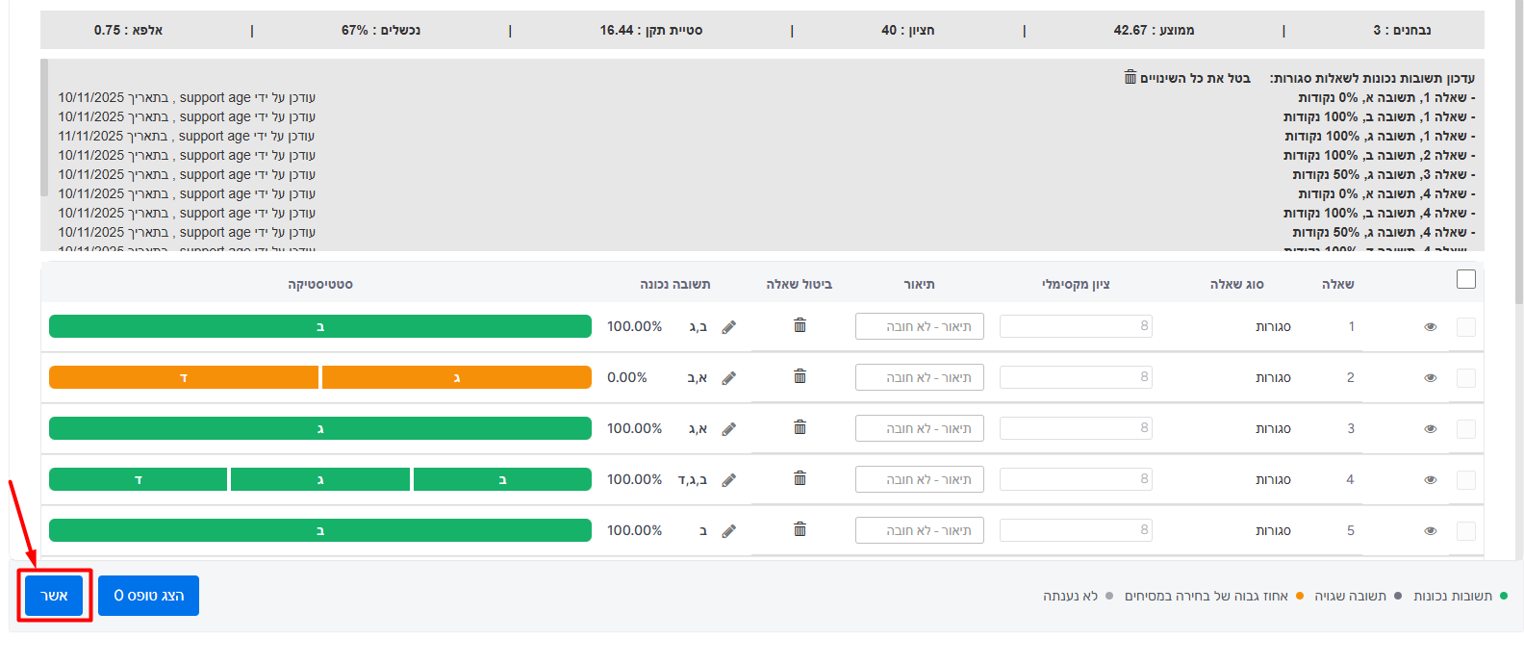
Task: Click the green ג statistics bar of question 3
Action: [320, 428]
